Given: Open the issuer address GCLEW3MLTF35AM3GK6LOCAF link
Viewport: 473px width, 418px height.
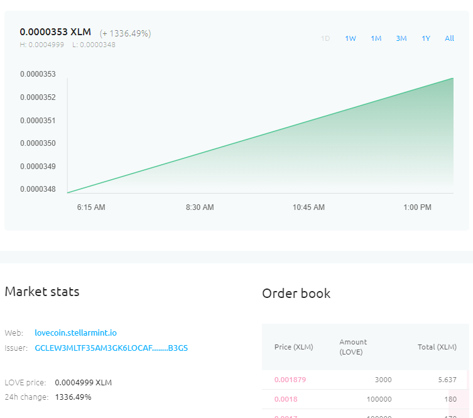Looking at the screenshot, I should pyautogui.click(x=111, y=348).
